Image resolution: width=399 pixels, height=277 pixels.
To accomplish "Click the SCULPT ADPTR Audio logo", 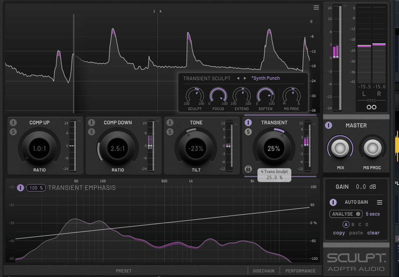I will tap(356, 262).
